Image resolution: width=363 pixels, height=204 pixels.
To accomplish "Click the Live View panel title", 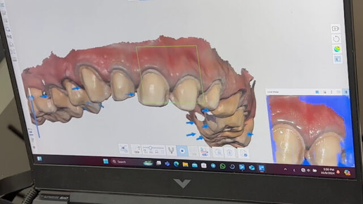I will [273, 92].
